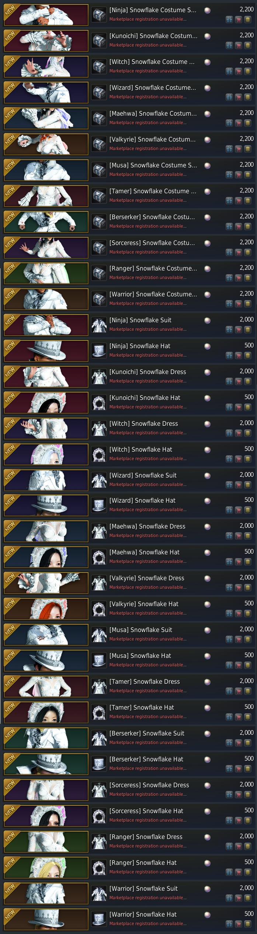The width and height of the screenshot is (257, 934).
Task: Click the gift icon on Berserker Snowflake Suit
Action: pos(229,743)
